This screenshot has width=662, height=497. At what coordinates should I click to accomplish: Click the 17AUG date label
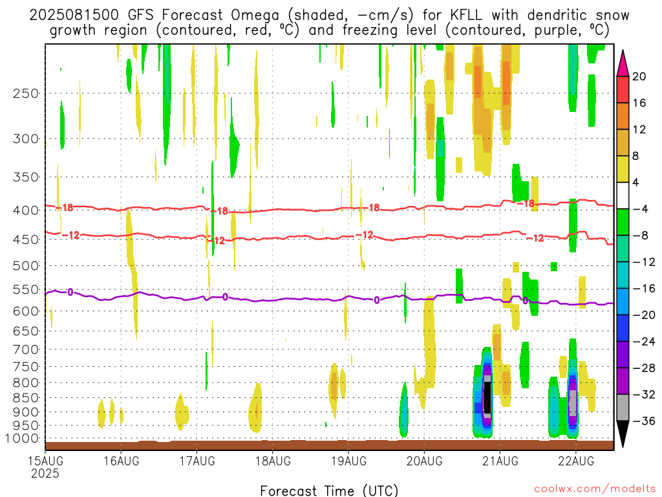(197, 461)
